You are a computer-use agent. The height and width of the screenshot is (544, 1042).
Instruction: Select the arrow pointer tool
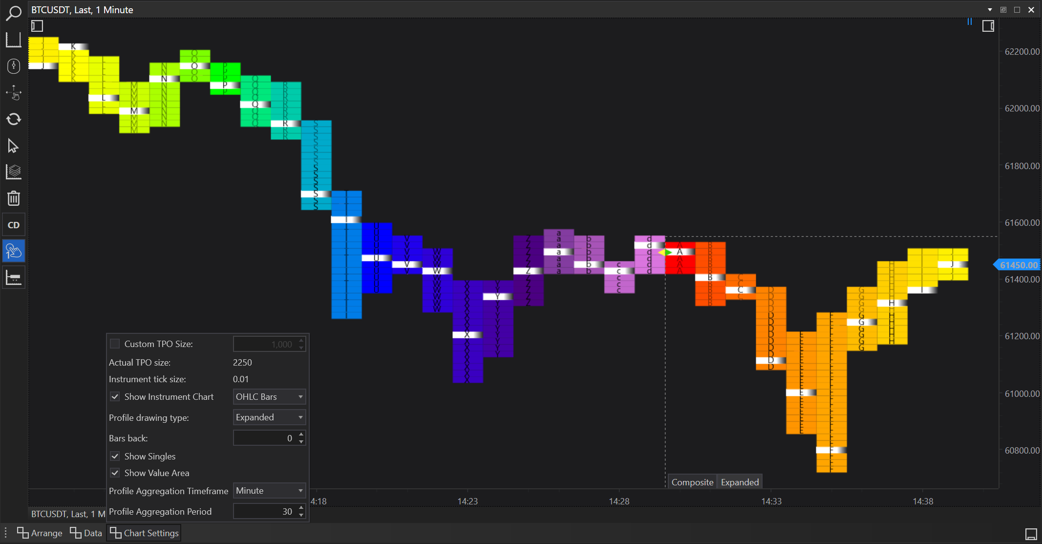point(13,146)
